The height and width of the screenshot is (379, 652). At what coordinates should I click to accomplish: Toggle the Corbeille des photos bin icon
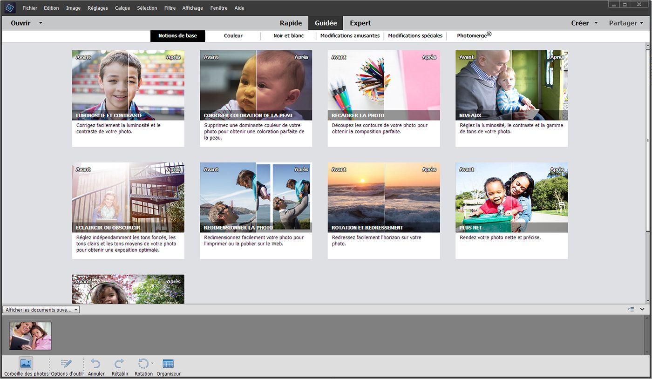tap(26, 363)
